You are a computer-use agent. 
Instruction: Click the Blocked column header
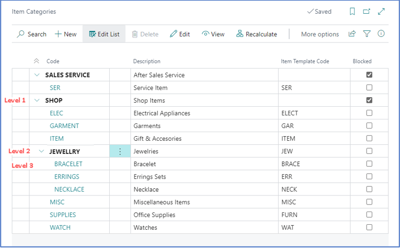tap(362, 61)
